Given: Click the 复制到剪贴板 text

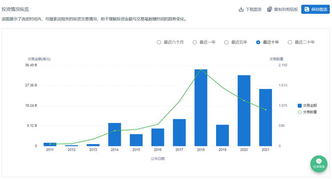Looking at the screenshot, I should 286,9.
